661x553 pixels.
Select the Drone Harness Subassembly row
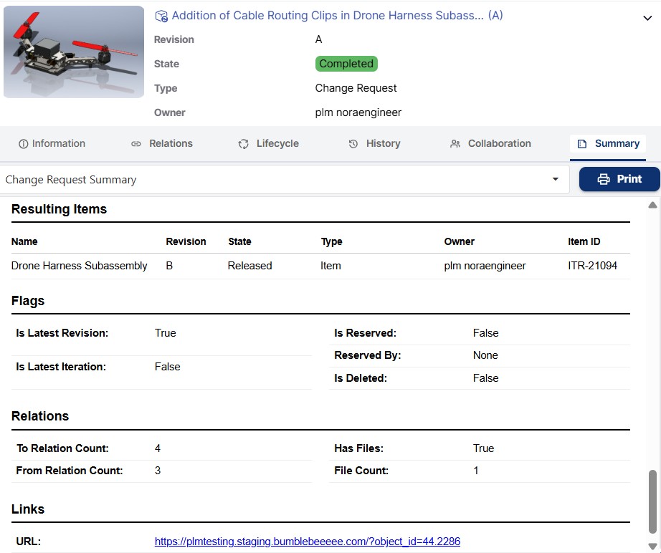(80, 266)
